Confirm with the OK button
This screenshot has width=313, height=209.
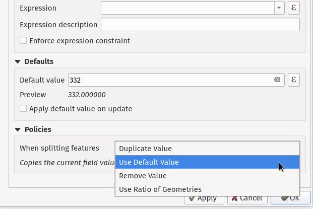click(291, 199)
